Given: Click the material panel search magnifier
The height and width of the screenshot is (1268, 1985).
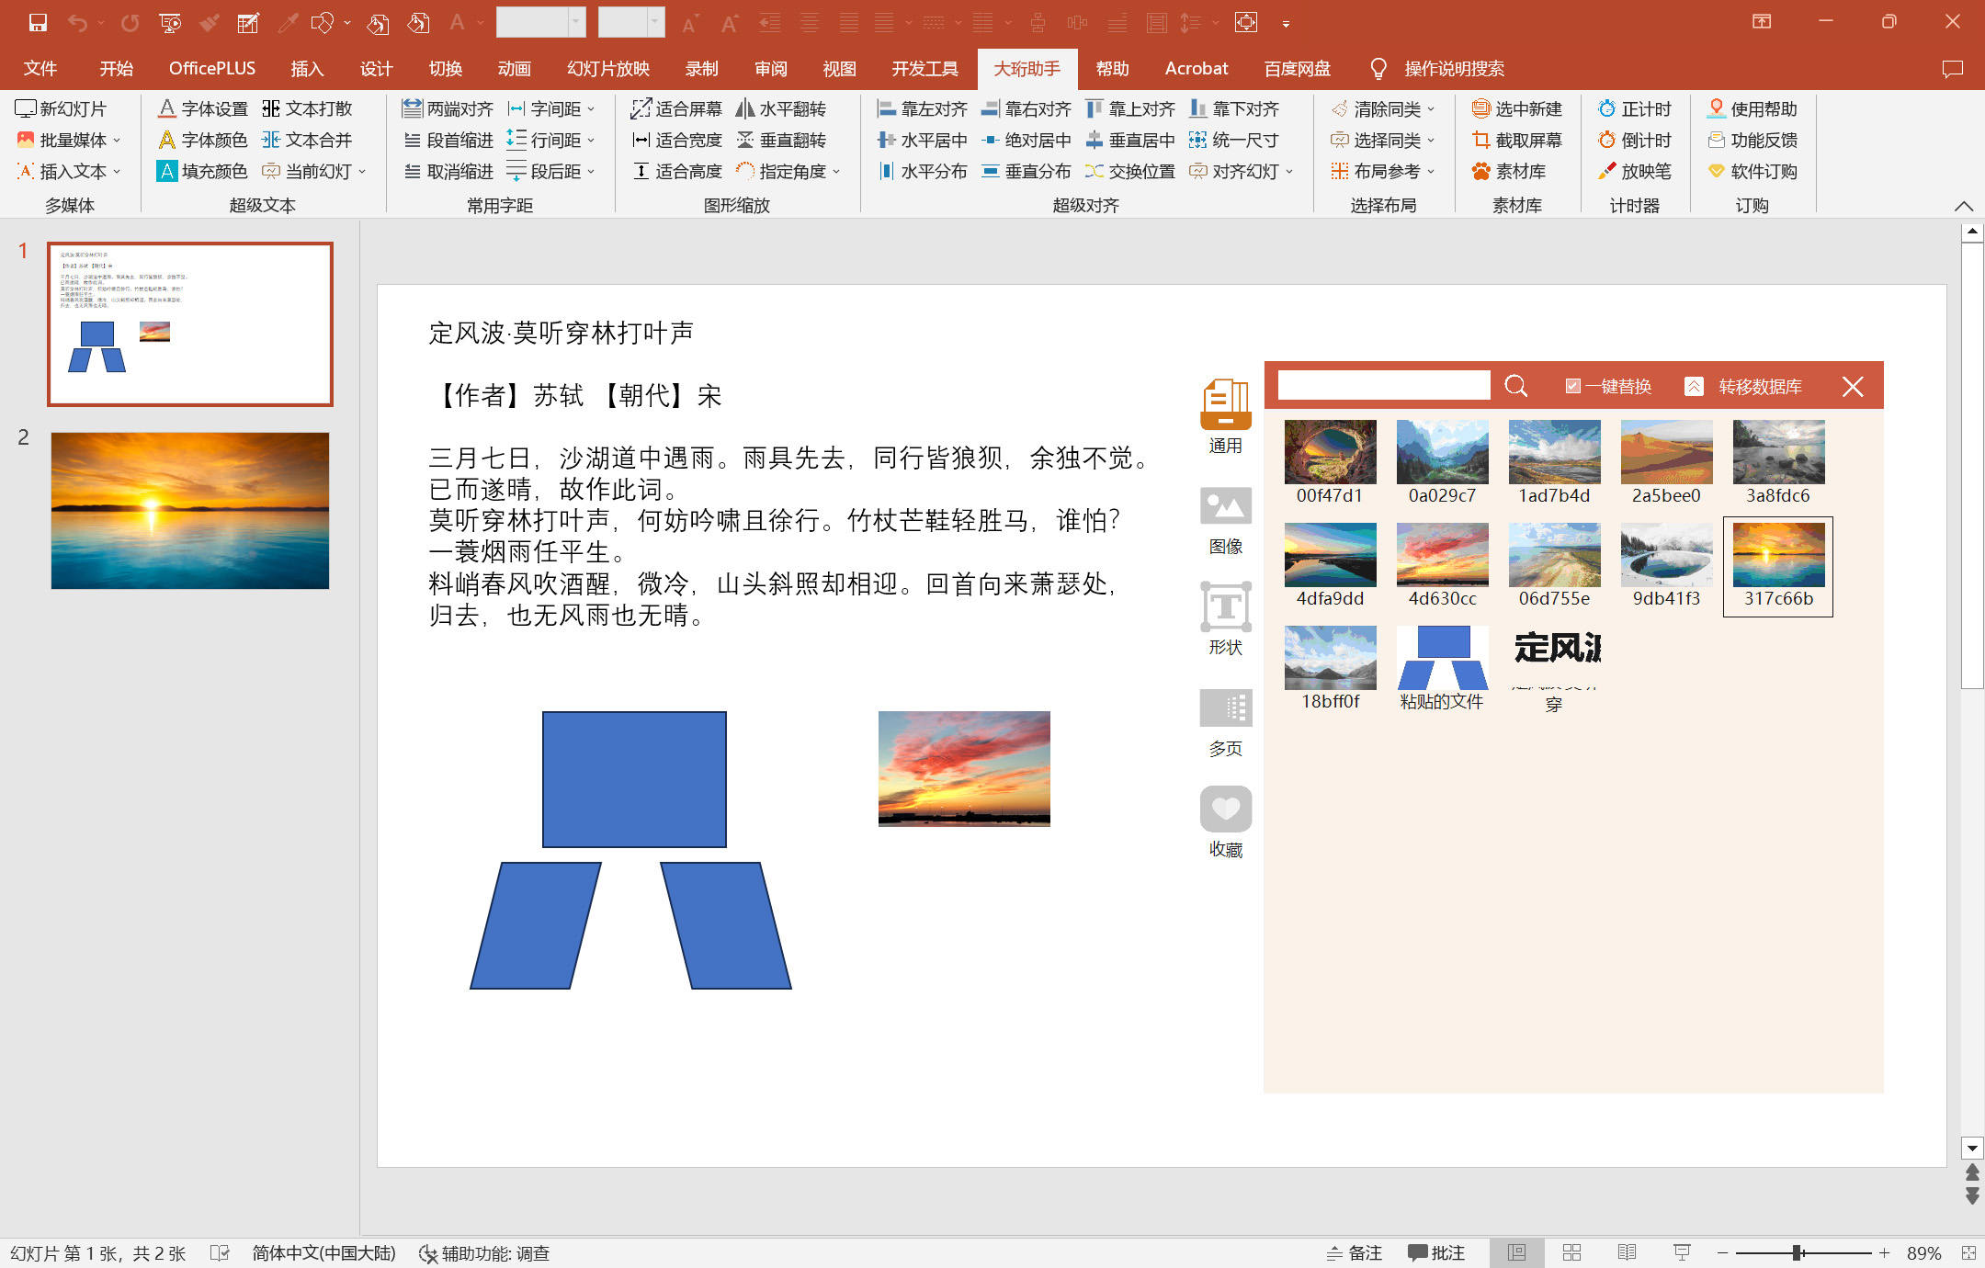Looking at the screenshot, I should pos(1515,386).
